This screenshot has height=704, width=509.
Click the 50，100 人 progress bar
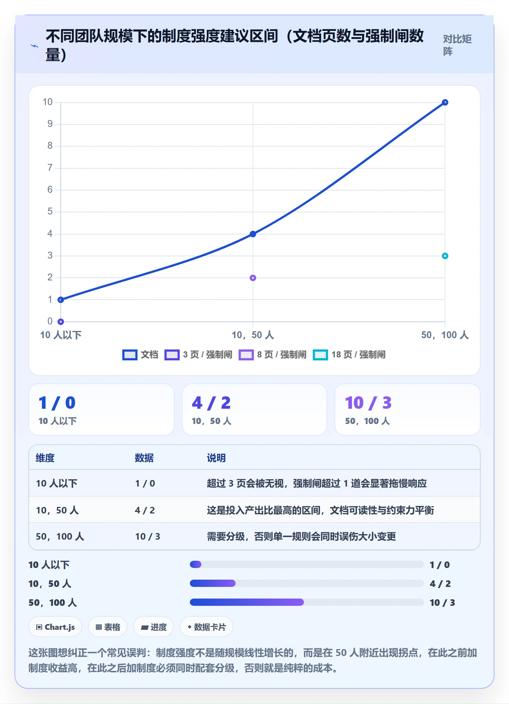[306, 602]
